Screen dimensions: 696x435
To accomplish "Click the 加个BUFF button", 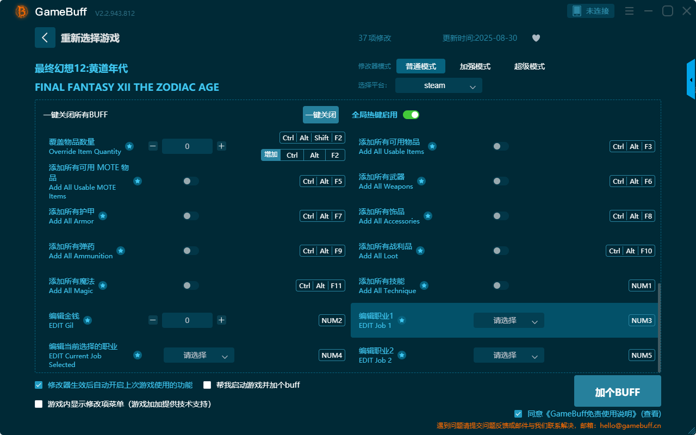I will (618, 391).
